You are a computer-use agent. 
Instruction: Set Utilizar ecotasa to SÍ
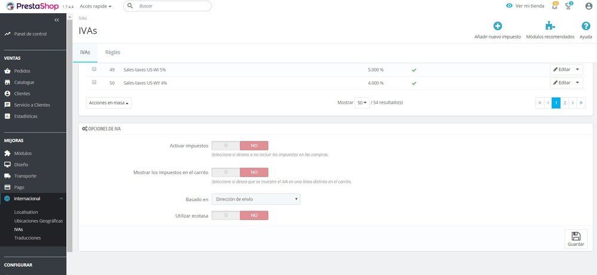226,215
